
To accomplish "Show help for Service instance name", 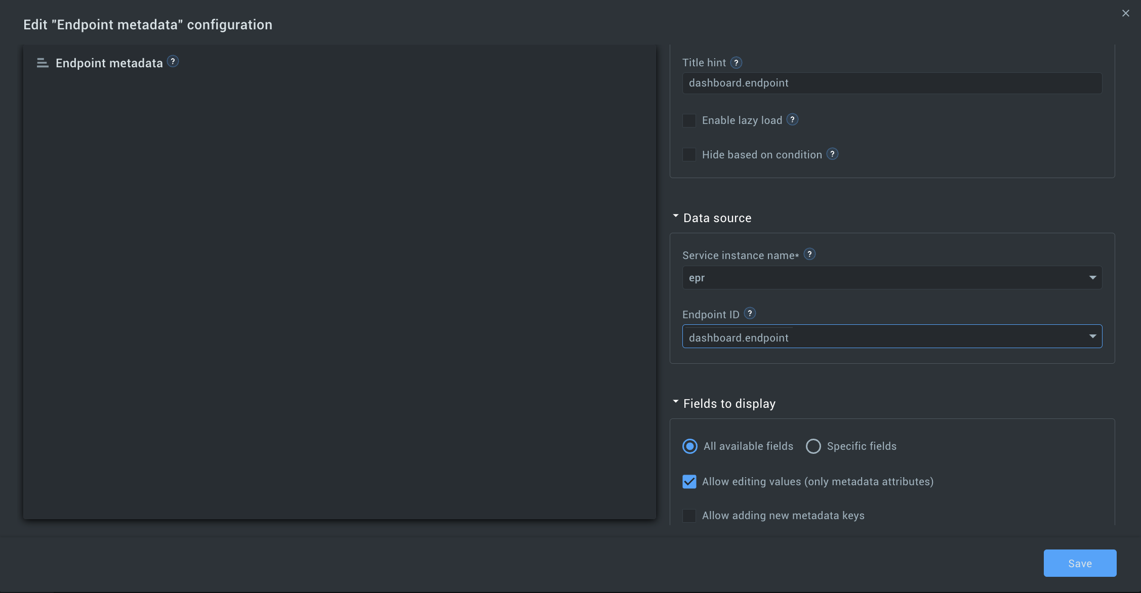I will pyautogui.click(x=809, y=254).
